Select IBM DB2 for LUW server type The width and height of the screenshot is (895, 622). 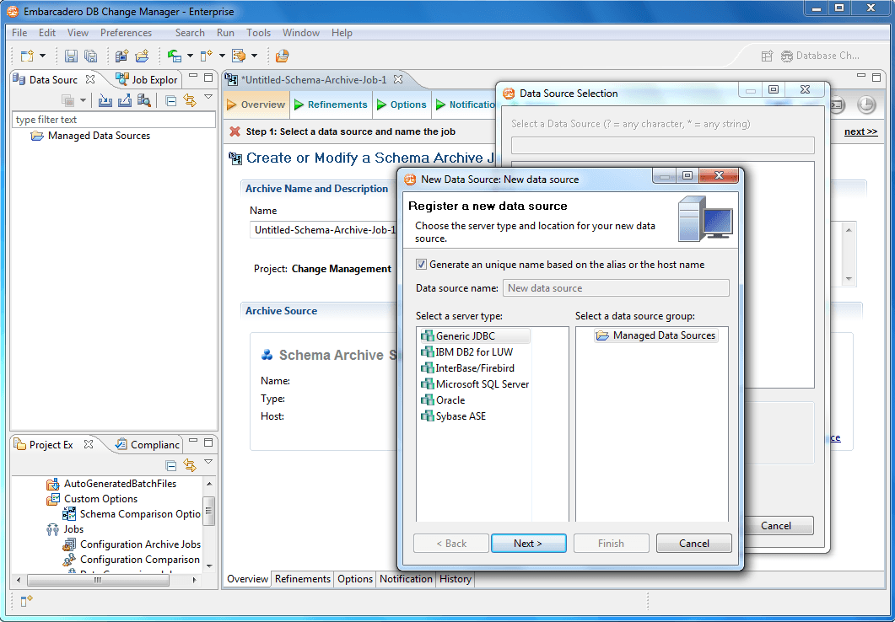click(x=467, y=351)
